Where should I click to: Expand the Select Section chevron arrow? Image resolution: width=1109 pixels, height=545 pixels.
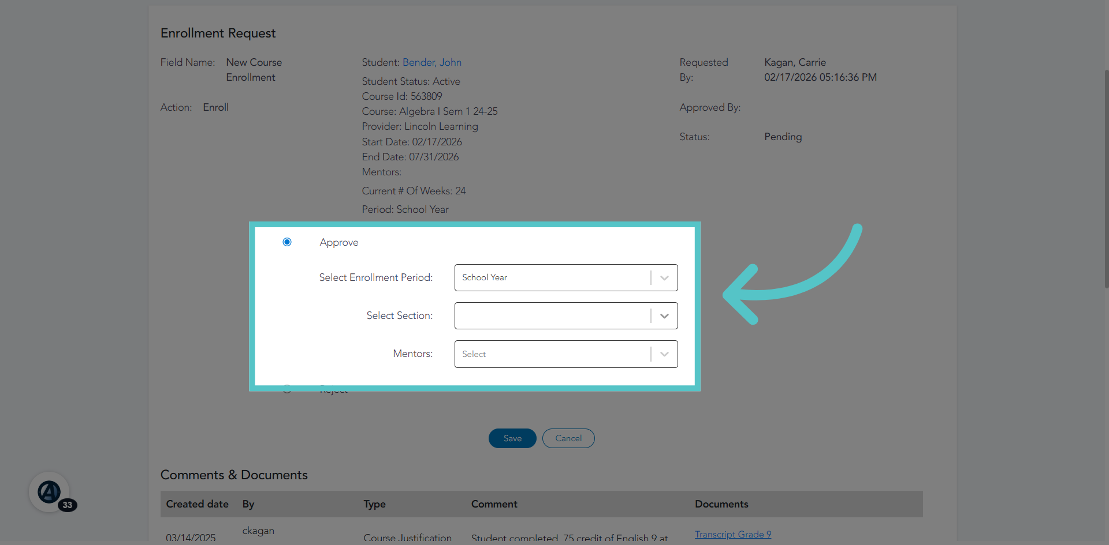tap(664, 316)
